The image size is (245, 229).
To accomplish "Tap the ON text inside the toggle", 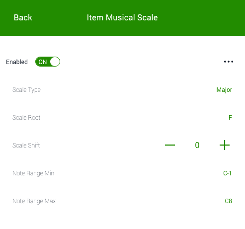I will 43,62.
